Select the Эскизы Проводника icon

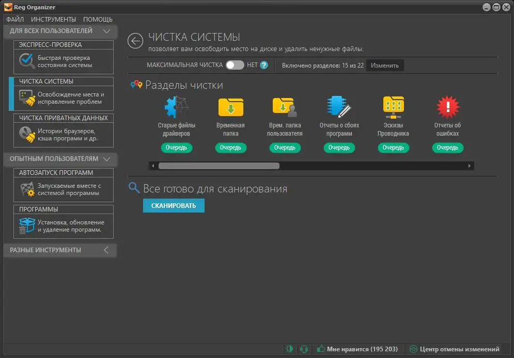tap(394, 106)
